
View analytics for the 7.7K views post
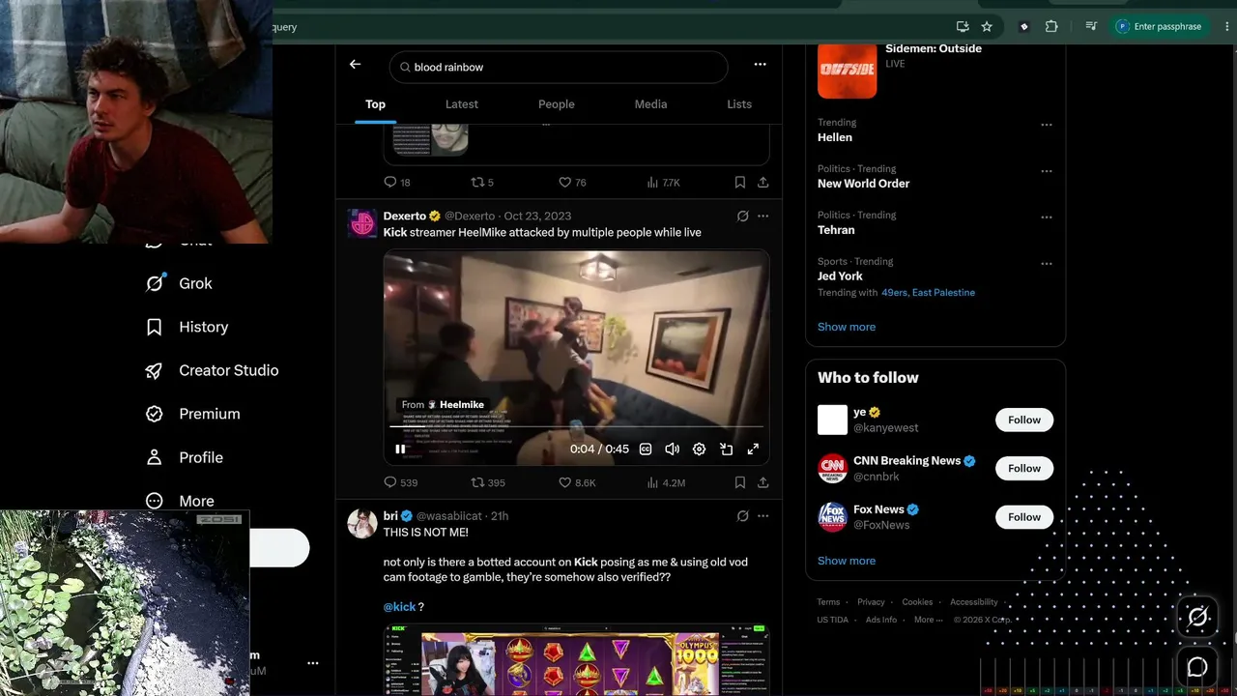click(x=663, y=182)
